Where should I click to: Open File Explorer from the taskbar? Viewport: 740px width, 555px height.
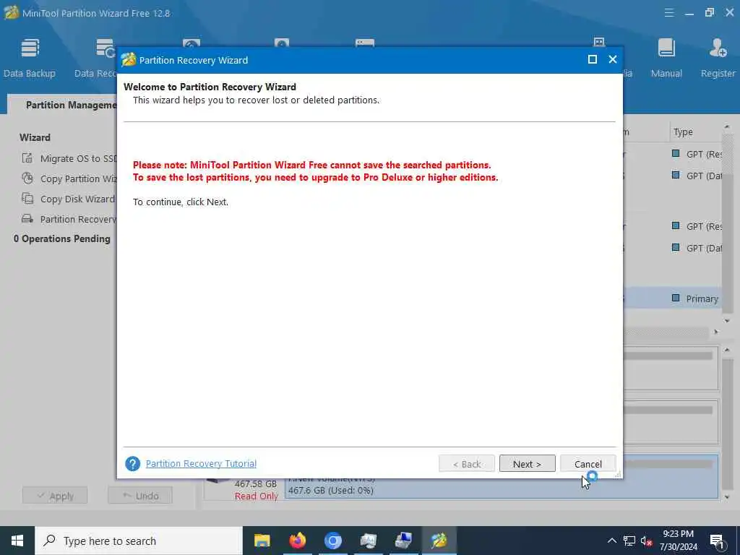pos(262,541)
